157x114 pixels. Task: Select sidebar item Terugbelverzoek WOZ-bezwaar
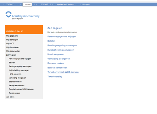[21, 89]
